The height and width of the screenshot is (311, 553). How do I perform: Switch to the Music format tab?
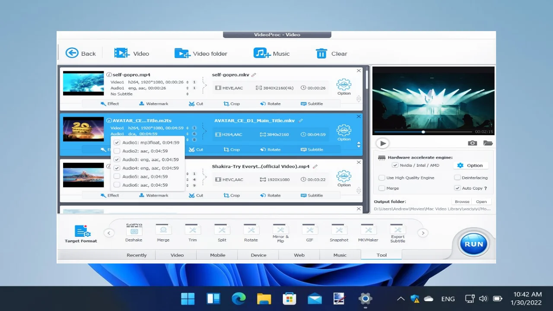340,255
